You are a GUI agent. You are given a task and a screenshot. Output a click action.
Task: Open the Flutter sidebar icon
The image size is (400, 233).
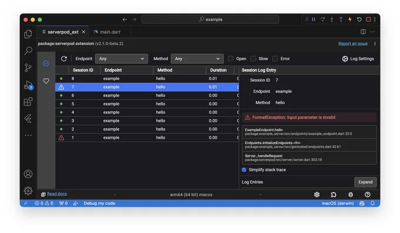click(28, 119)
